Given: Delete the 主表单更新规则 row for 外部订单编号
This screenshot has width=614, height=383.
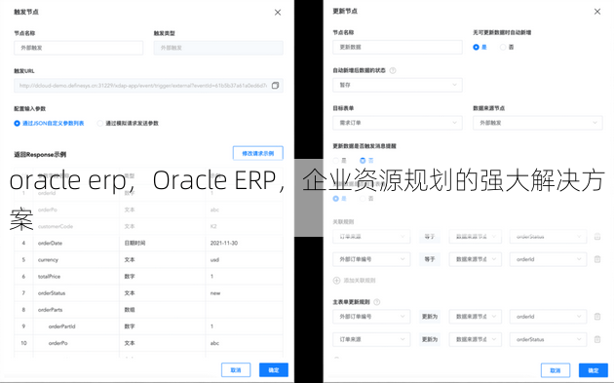Looking at the screenshot, I should [597, 317].
